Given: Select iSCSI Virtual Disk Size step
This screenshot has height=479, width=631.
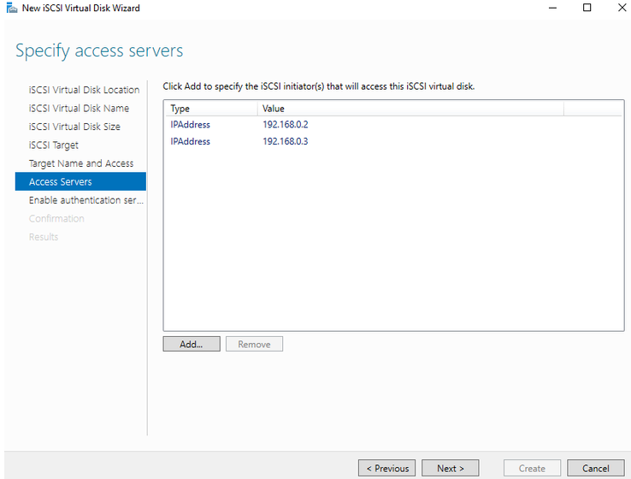Looking at the screenshot, I should pyautogui.click(x=74, y=127).
